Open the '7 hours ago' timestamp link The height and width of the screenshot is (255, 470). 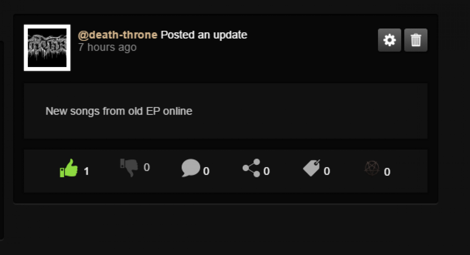click(x=107, y=47)
